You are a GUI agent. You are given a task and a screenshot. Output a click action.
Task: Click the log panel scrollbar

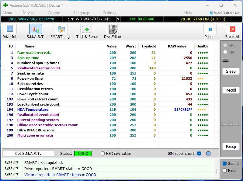[x=217, y=171]
